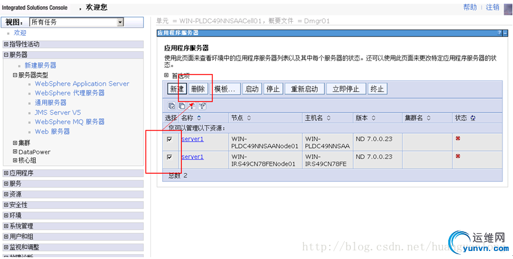Image resolution: width=513 pixels, height=259 pixels.
Task: Open the 视图 所有任务 dropdown
Action: coord(120,22)
